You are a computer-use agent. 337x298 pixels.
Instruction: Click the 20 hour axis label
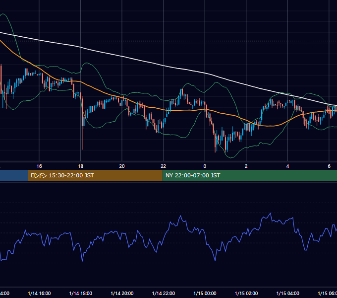(x=122, y=166)
